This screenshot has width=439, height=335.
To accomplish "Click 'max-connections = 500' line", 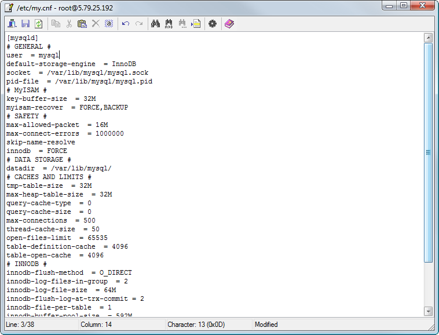I will click(x=51, y=220).
